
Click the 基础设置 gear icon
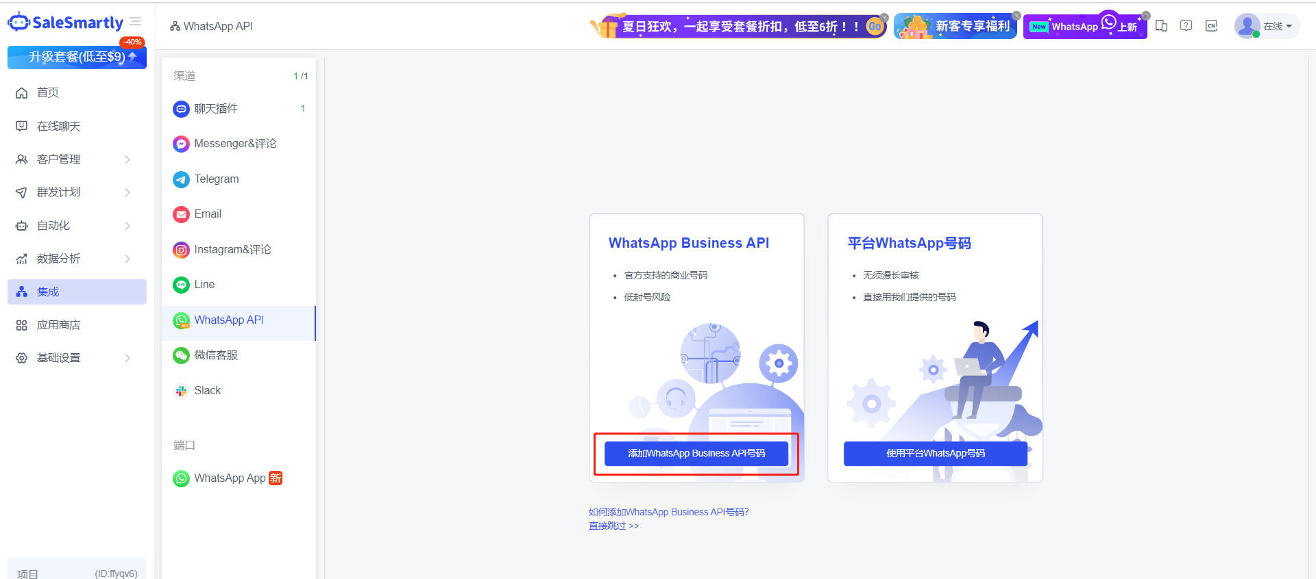pos(22,358)
